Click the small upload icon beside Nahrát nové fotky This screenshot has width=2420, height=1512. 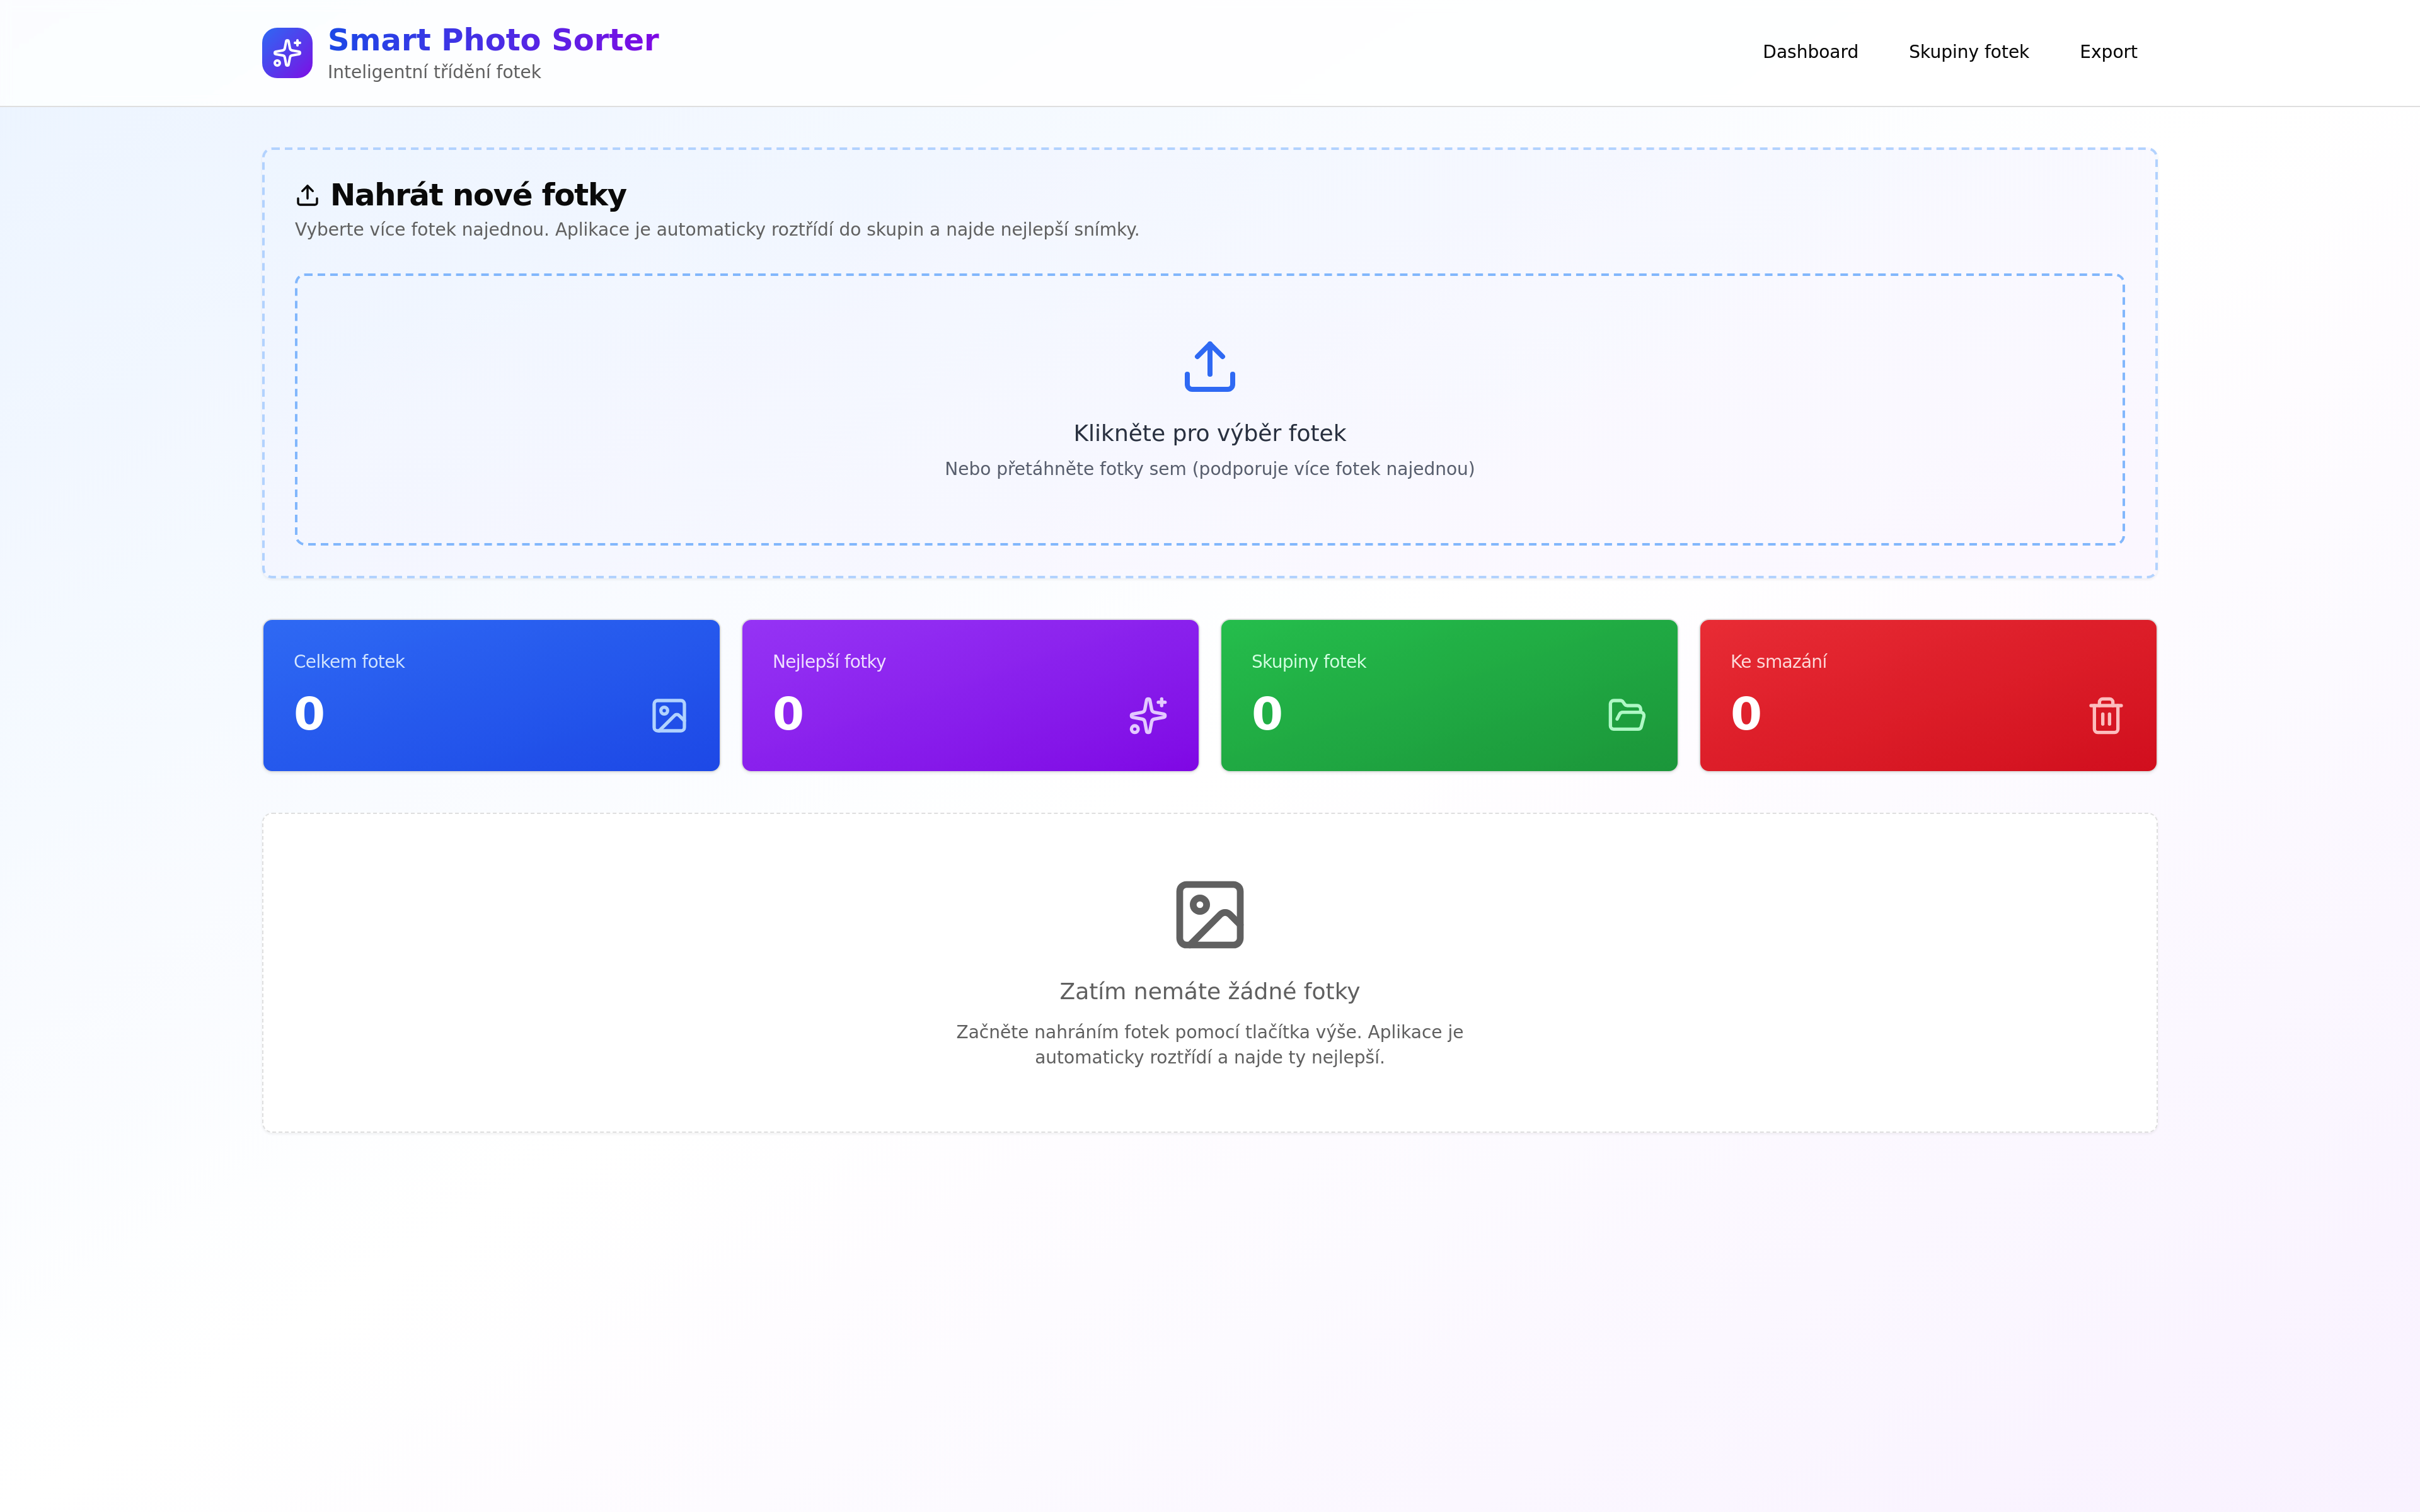[307, 195]
